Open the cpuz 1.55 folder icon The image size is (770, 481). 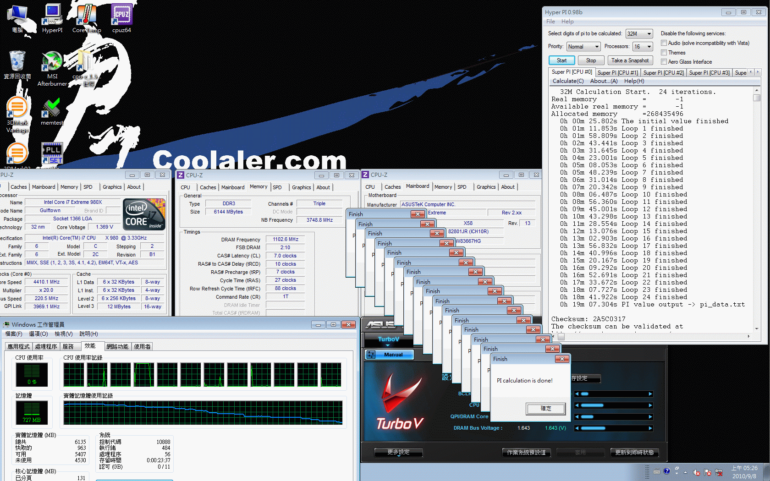(x=86, y=69)
